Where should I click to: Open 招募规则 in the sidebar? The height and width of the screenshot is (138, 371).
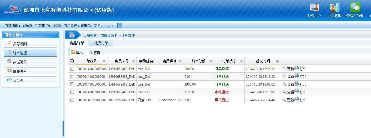coord(31,44)
